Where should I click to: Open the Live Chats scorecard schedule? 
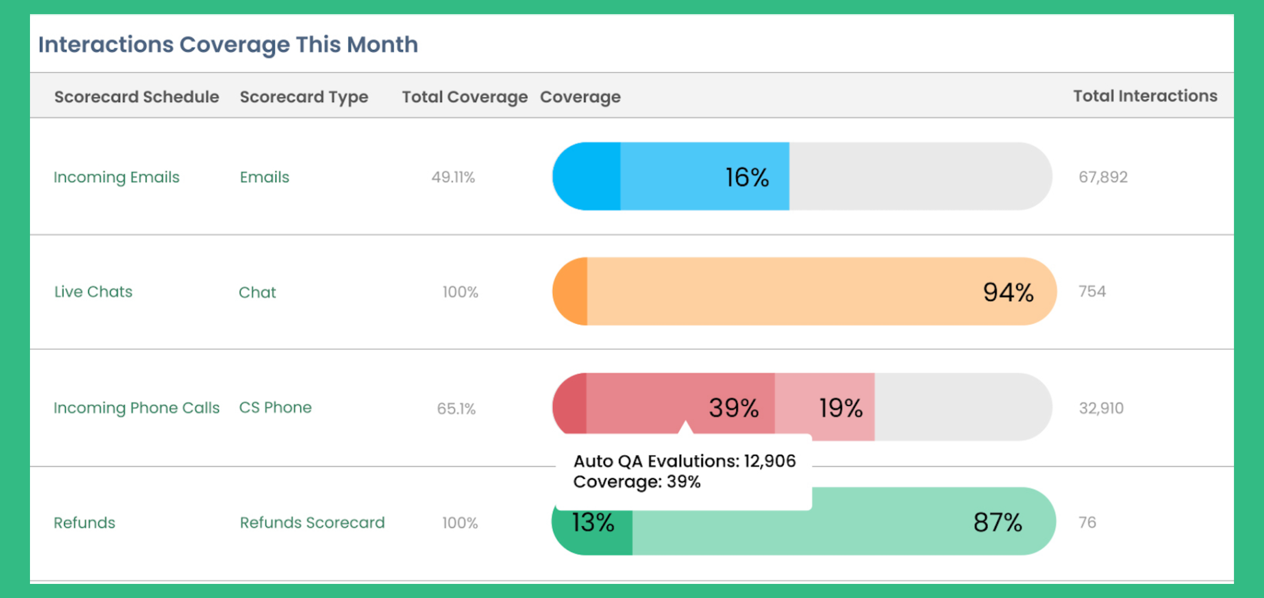click(93, 291)
